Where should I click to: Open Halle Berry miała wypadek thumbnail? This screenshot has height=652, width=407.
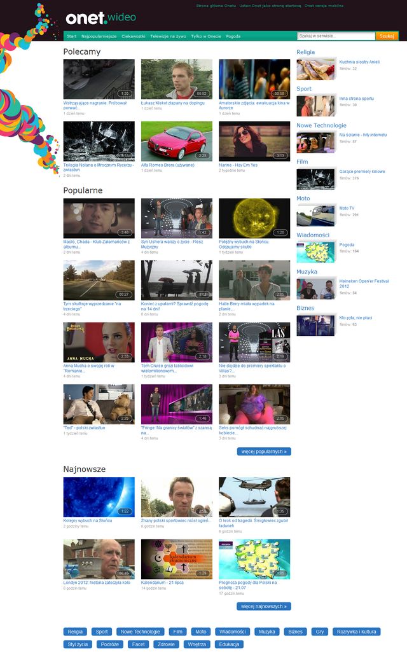[254, 280]
